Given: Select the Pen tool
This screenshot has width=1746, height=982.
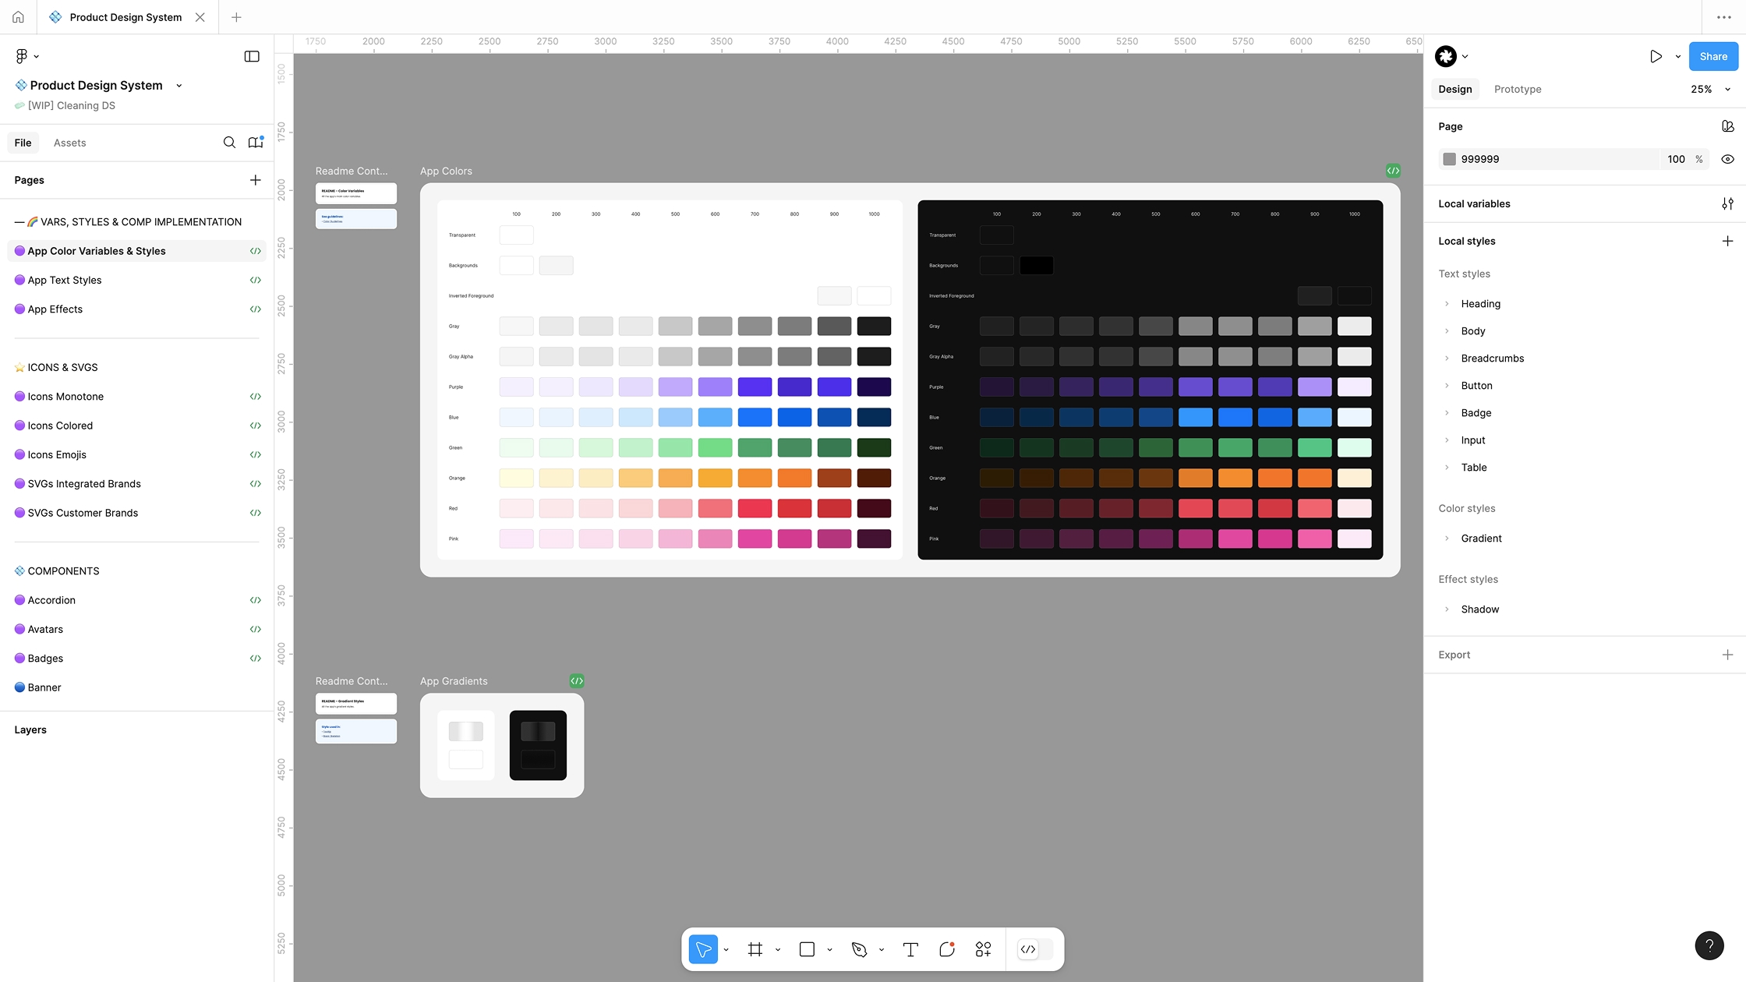Looking at the screenshot, I should pyautogui.click(x=860, y=949).
